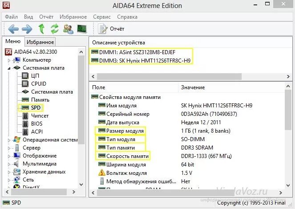
Task: Click the Back navigation arrow
Action: [x=13, y=29]
